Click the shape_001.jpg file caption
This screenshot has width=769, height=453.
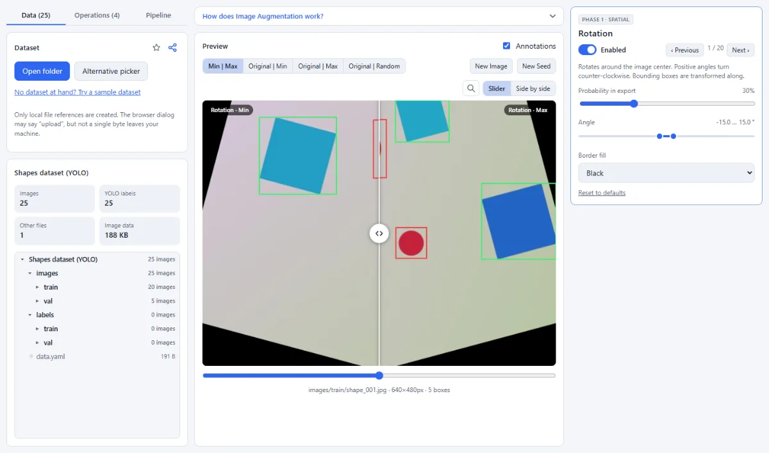[x=379, y=390]
